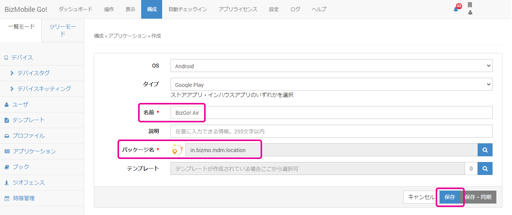This screenshot has height=215, width=512.
Task: Open the OS dropdown showing Android
Action: (x=331, y=66)
